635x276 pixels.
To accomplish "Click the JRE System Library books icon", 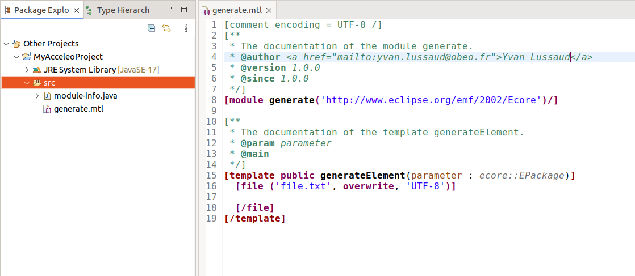I will [37, 70].
